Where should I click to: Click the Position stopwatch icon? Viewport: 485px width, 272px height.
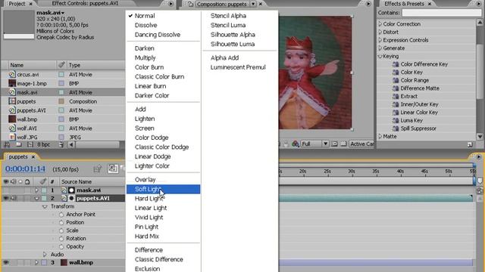[61, 222]
